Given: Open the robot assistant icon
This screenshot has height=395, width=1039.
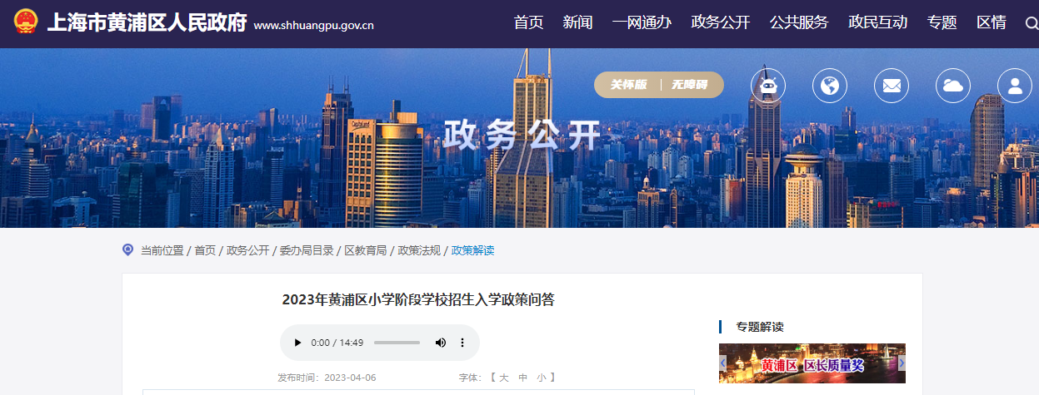Looking at the screenshot, I should (x=768, y=85).
